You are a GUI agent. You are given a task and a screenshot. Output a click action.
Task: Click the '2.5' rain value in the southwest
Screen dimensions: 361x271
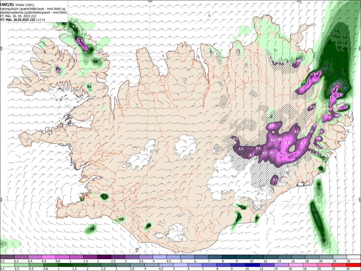(x=104, y=196)
